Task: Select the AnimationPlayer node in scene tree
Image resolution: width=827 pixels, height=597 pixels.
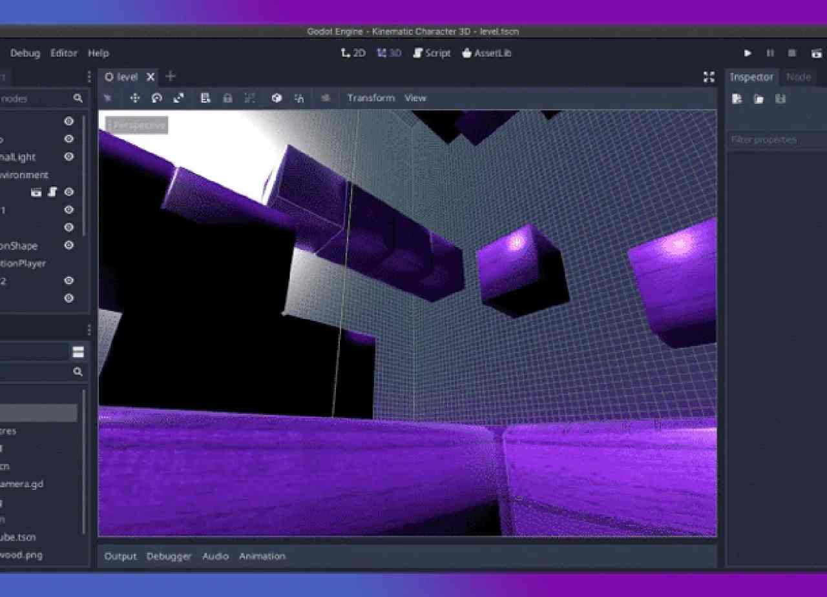Action: click(23, 263)
